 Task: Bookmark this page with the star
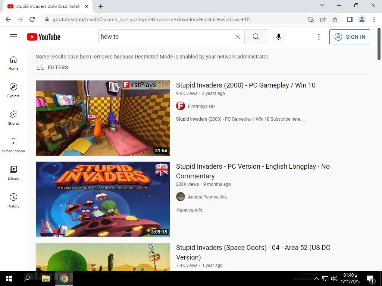[x=335, y=19]
